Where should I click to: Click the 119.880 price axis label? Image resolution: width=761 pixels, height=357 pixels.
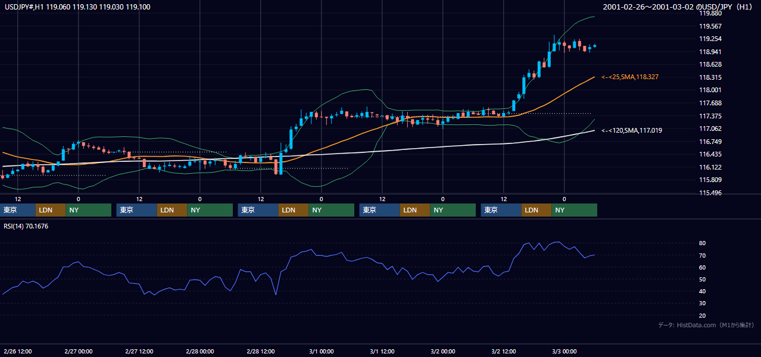coord(711,13)
